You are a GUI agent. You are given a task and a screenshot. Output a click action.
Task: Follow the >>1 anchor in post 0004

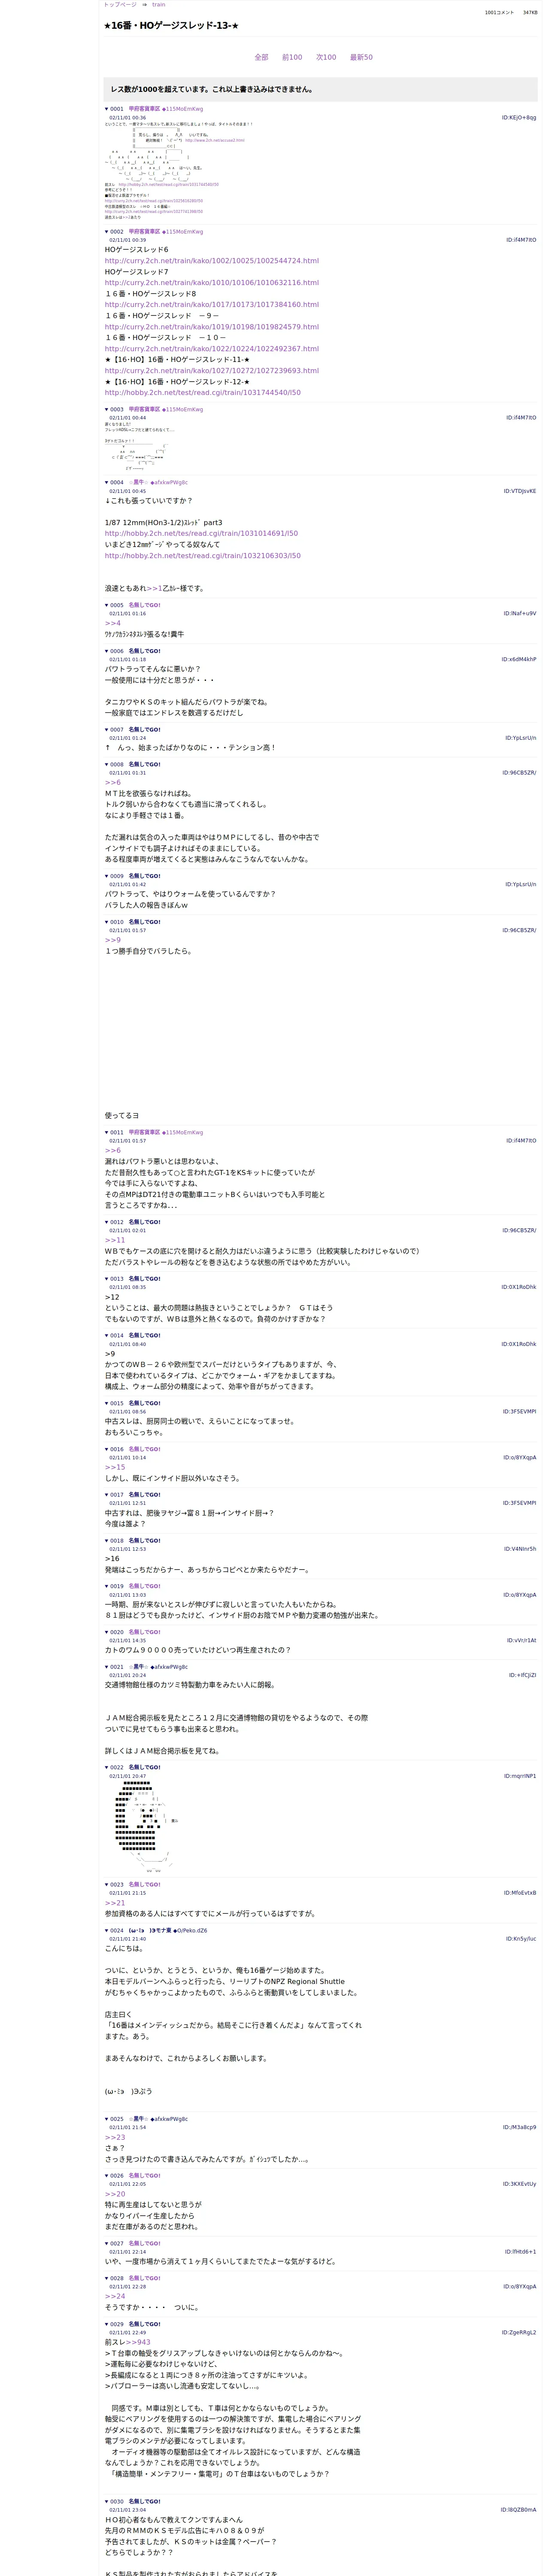(x=154, y=588)
